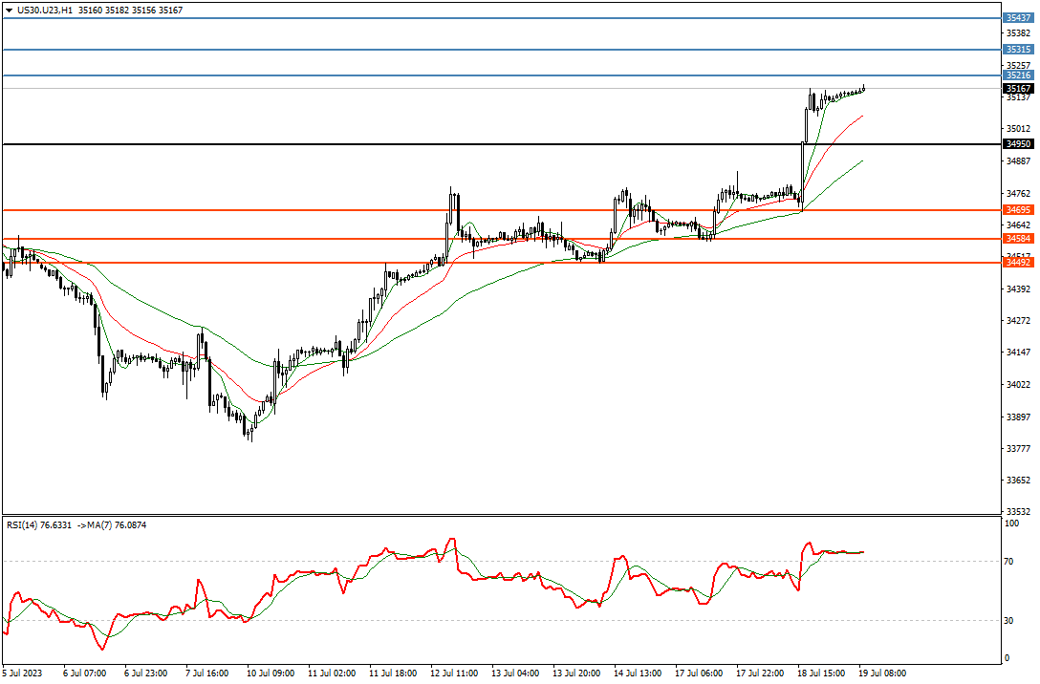Click the 12 Jul 11:00 time label
The image size is (1040, 684).
click(454, 673)
